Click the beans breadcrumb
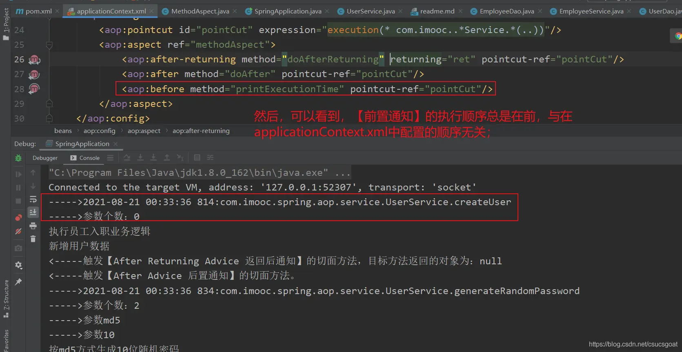682x352 pixels. pos(63,131)
